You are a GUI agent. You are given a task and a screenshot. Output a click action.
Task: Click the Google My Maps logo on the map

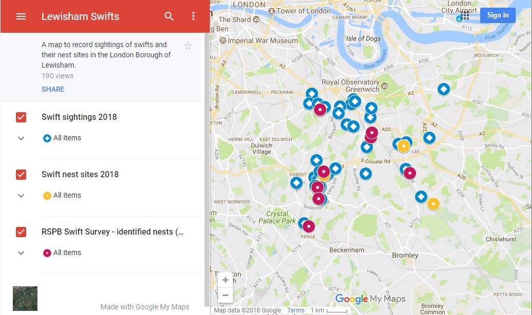pyautogui.click(x=369, y=298)
